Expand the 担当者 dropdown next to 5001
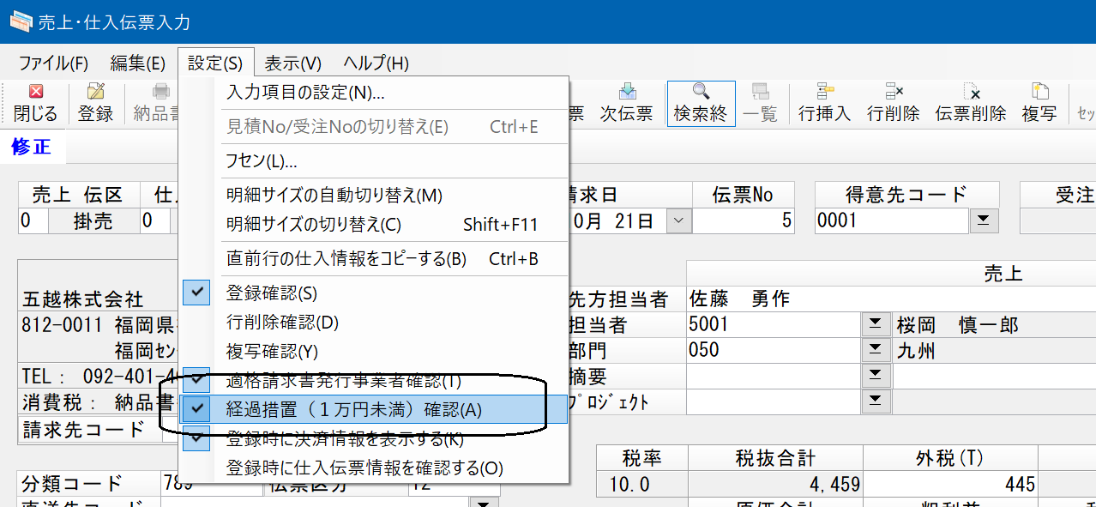The height and width of the screenshot is (507, 1096). point(875,325)
